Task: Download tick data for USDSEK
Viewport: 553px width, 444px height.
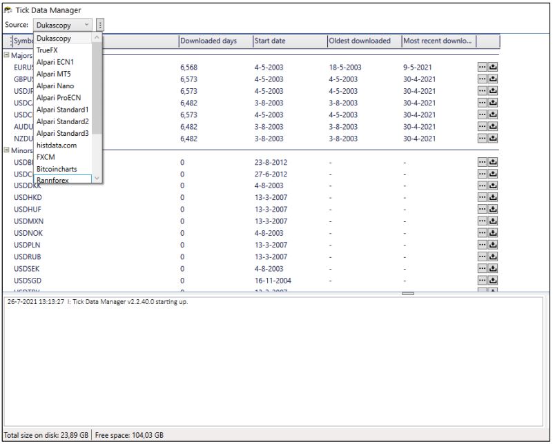Action: click(x=493, y=268)
